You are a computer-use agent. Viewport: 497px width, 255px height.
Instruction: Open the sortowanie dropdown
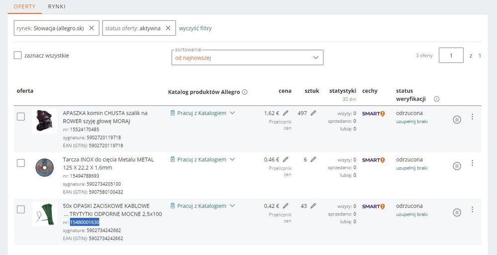pyautogui.click(x=247, y=58)
